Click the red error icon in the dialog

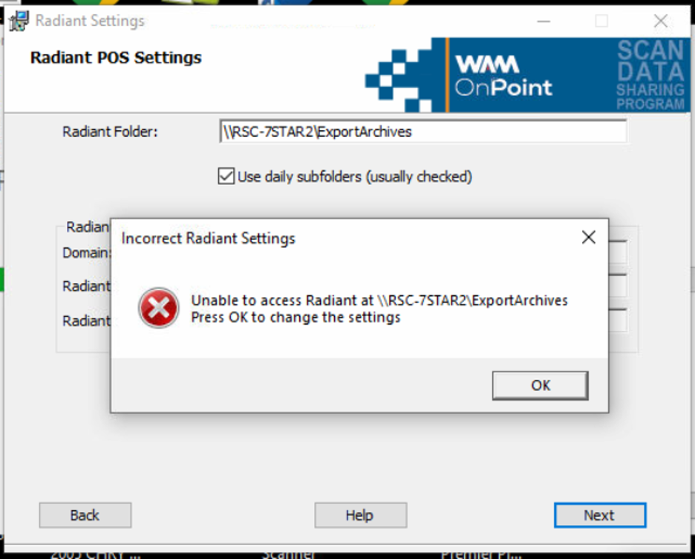[159, 308]
